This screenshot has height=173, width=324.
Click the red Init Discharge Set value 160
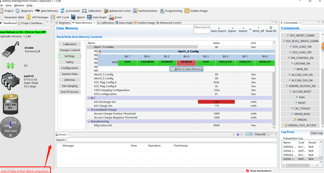(x=216, y=102)
